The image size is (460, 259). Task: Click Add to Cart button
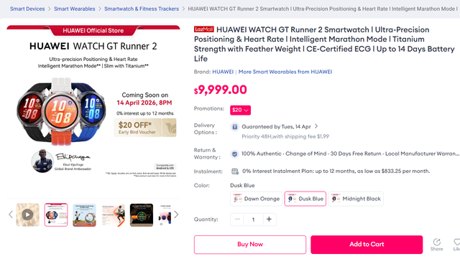(x=367, y=245)
